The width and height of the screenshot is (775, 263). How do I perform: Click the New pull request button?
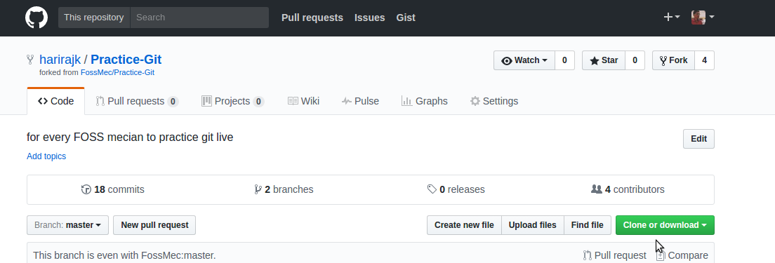[154, 225]
